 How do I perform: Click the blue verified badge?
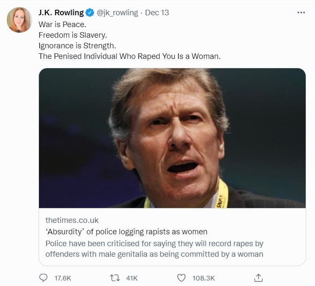(x=90, y=13)
